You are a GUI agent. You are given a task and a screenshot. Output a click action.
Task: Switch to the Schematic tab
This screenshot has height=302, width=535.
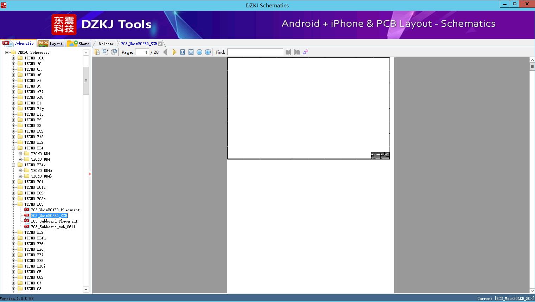[x=18, y=43]
